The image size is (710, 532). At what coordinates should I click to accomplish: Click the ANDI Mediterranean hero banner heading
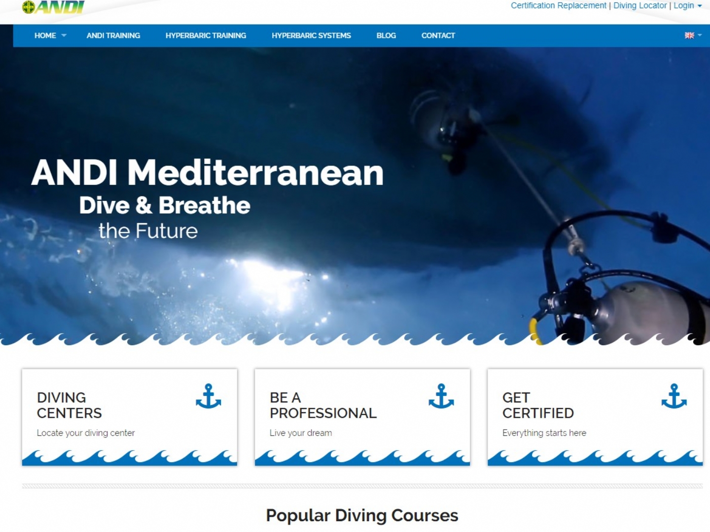coord(208,172)
